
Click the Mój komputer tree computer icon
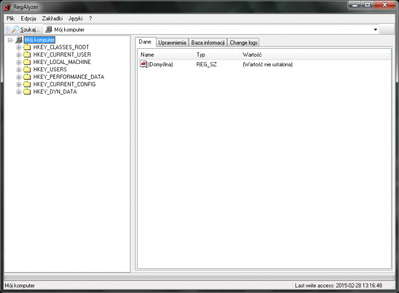[19, 40]
